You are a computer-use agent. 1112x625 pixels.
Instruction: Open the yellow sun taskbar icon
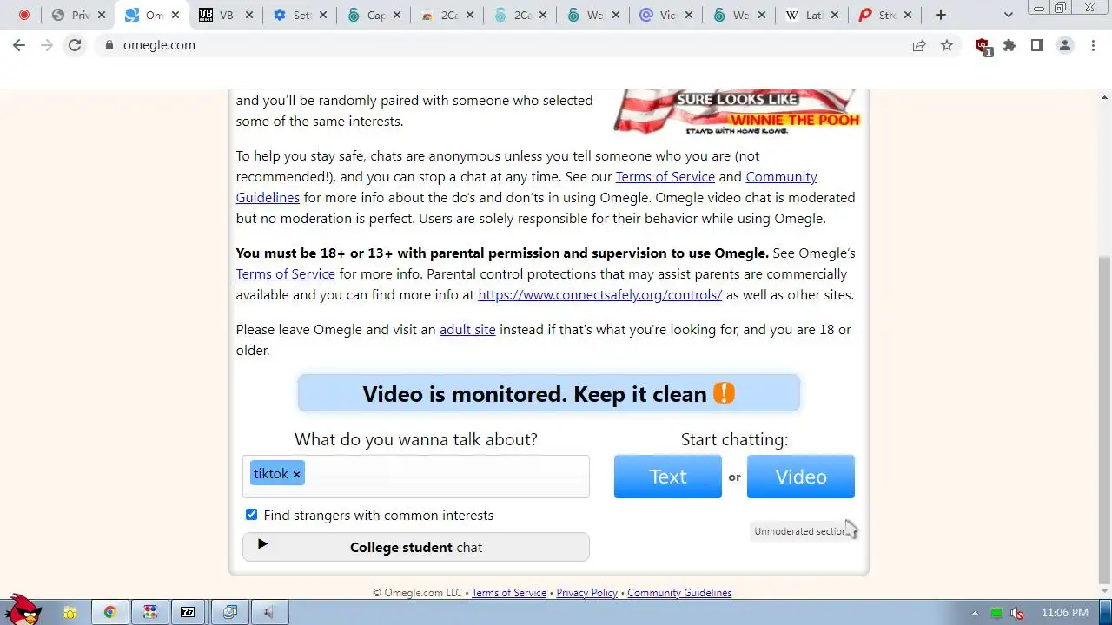(x=69, y=613)
